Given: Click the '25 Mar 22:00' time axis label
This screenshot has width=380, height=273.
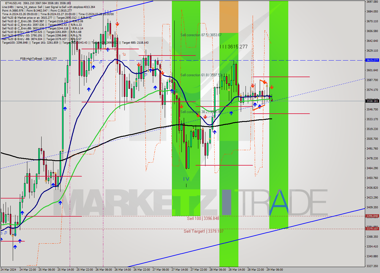Looking at the screenshot, I should point(85,270).
